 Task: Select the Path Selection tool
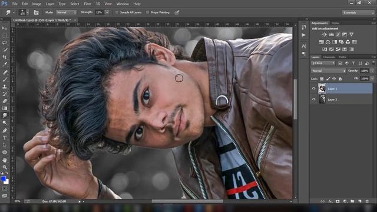point(5,145)
